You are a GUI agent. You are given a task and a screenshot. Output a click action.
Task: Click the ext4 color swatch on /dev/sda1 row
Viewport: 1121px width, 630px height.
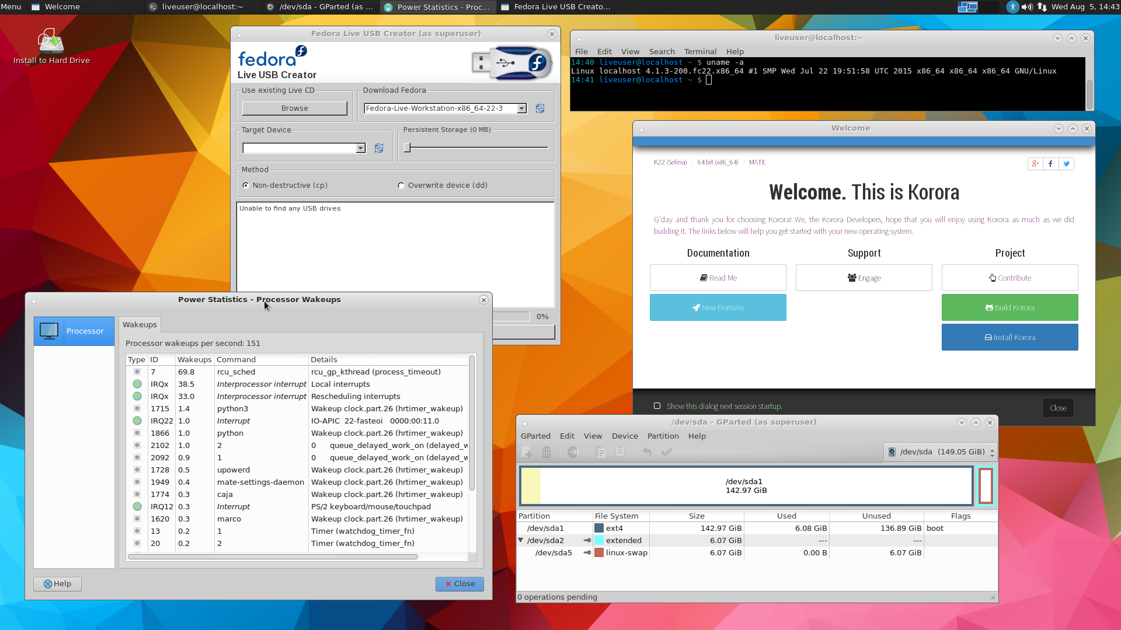pos(599,528)
